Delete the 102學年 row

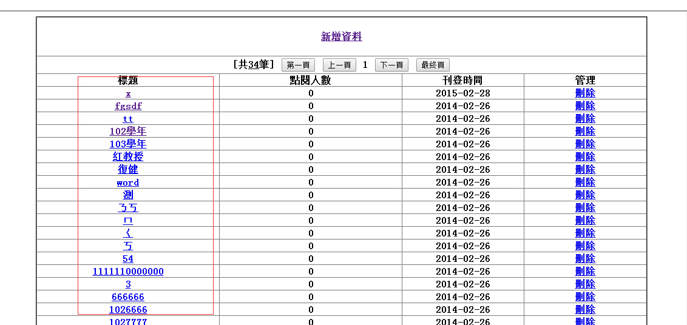pyautogui.click(x=585, y=132)
